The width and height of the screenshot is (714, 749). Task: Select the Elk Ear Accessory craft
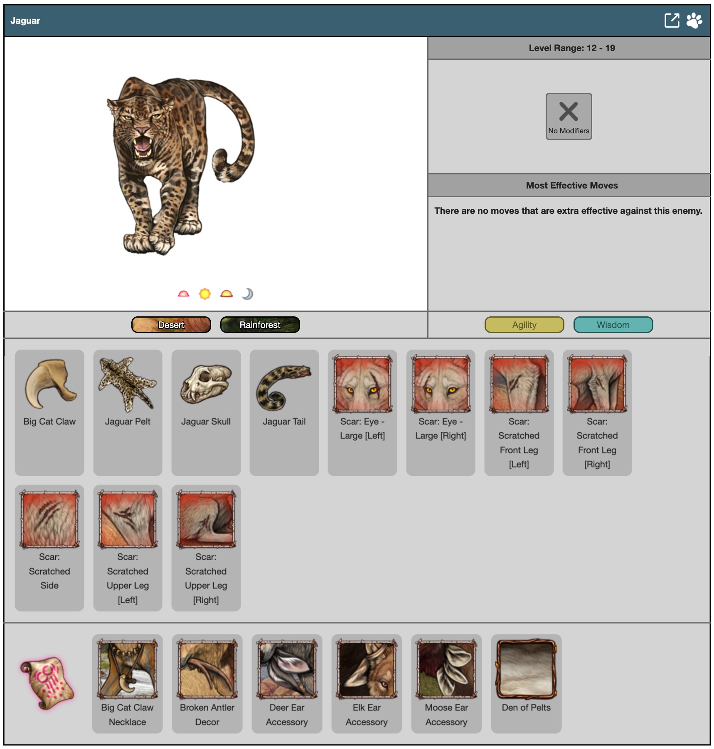pos(367,669)
